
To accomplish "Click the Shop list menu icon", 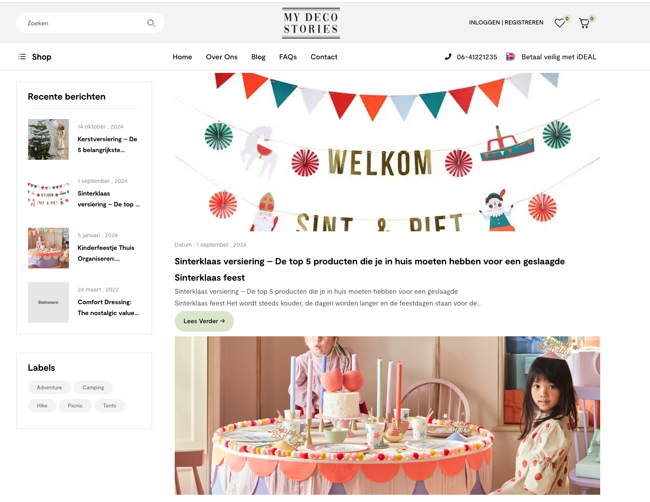I will pos(22,57).
